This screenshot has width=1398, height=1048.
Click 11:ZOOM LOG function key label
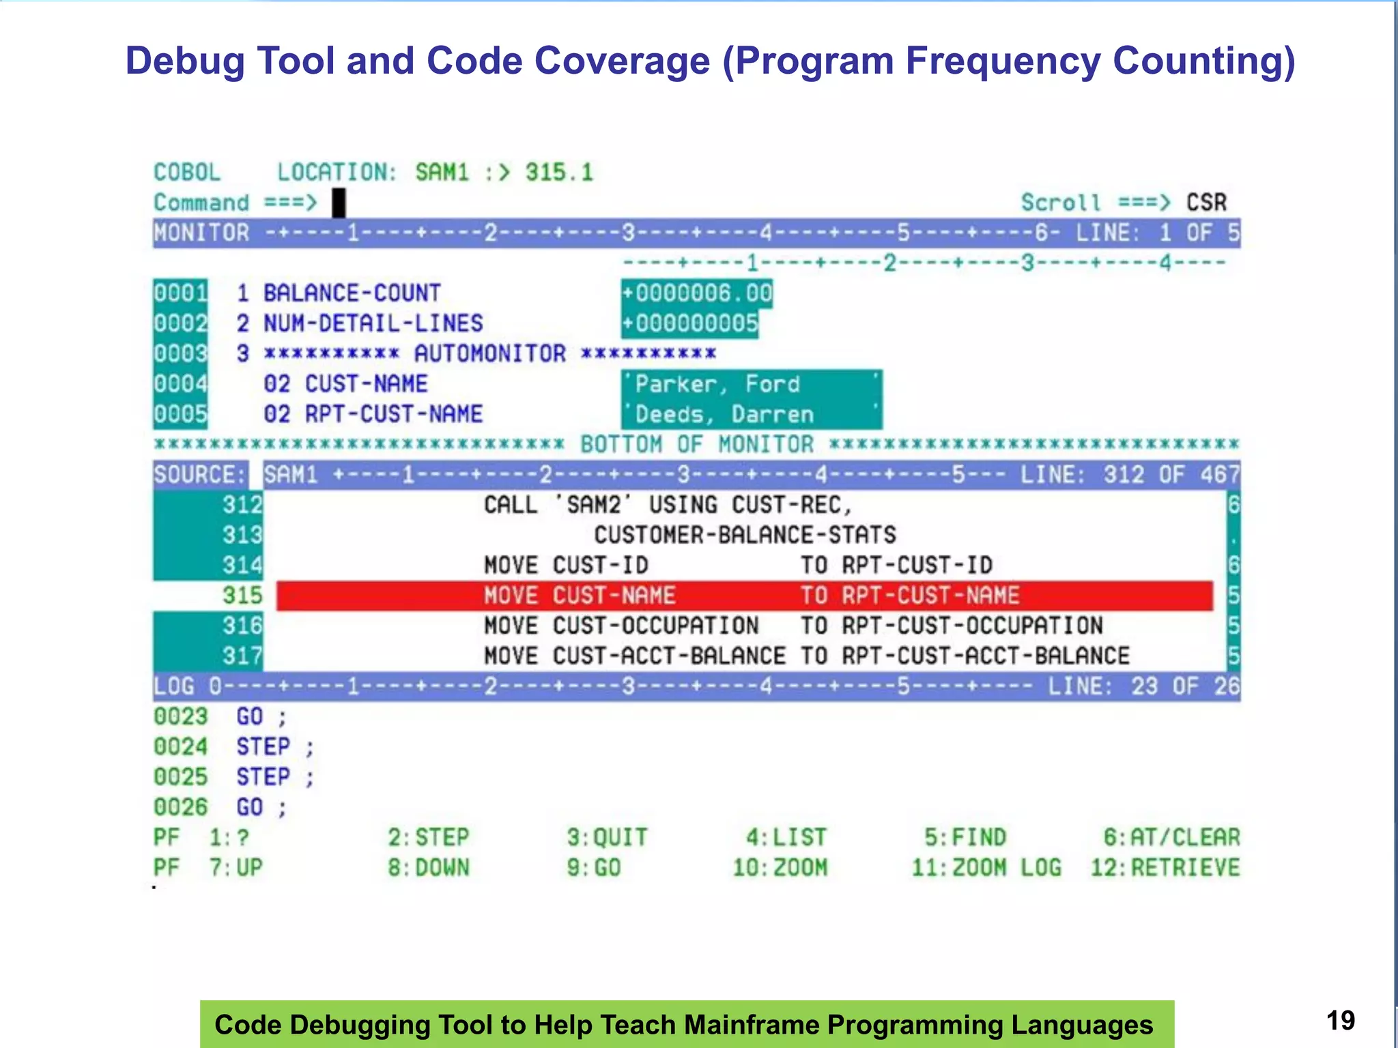point(986,868)
